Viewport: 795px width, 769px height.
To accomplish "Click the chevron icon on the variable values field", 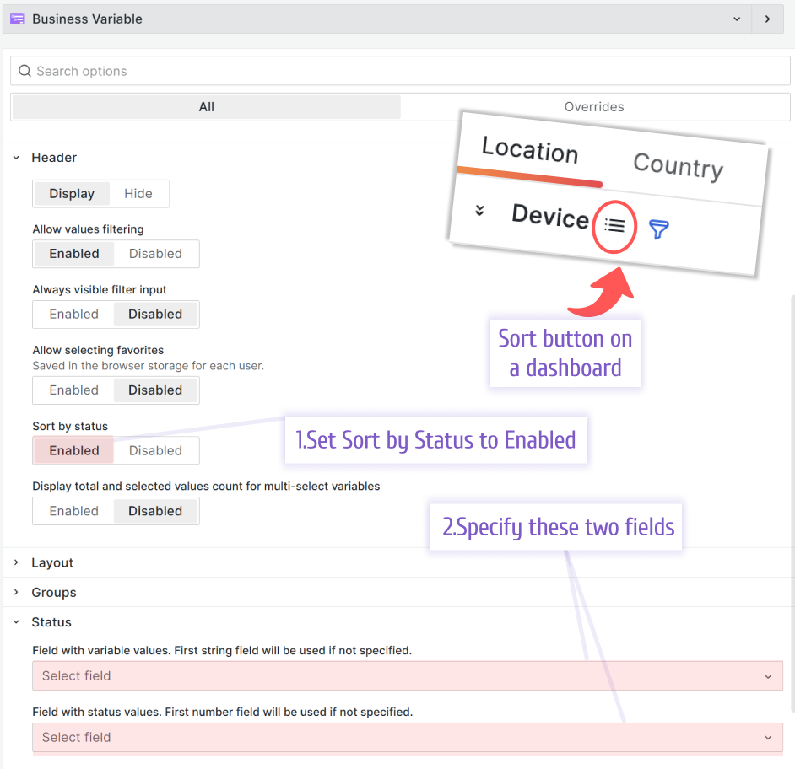I will click(x=768, y=675).
